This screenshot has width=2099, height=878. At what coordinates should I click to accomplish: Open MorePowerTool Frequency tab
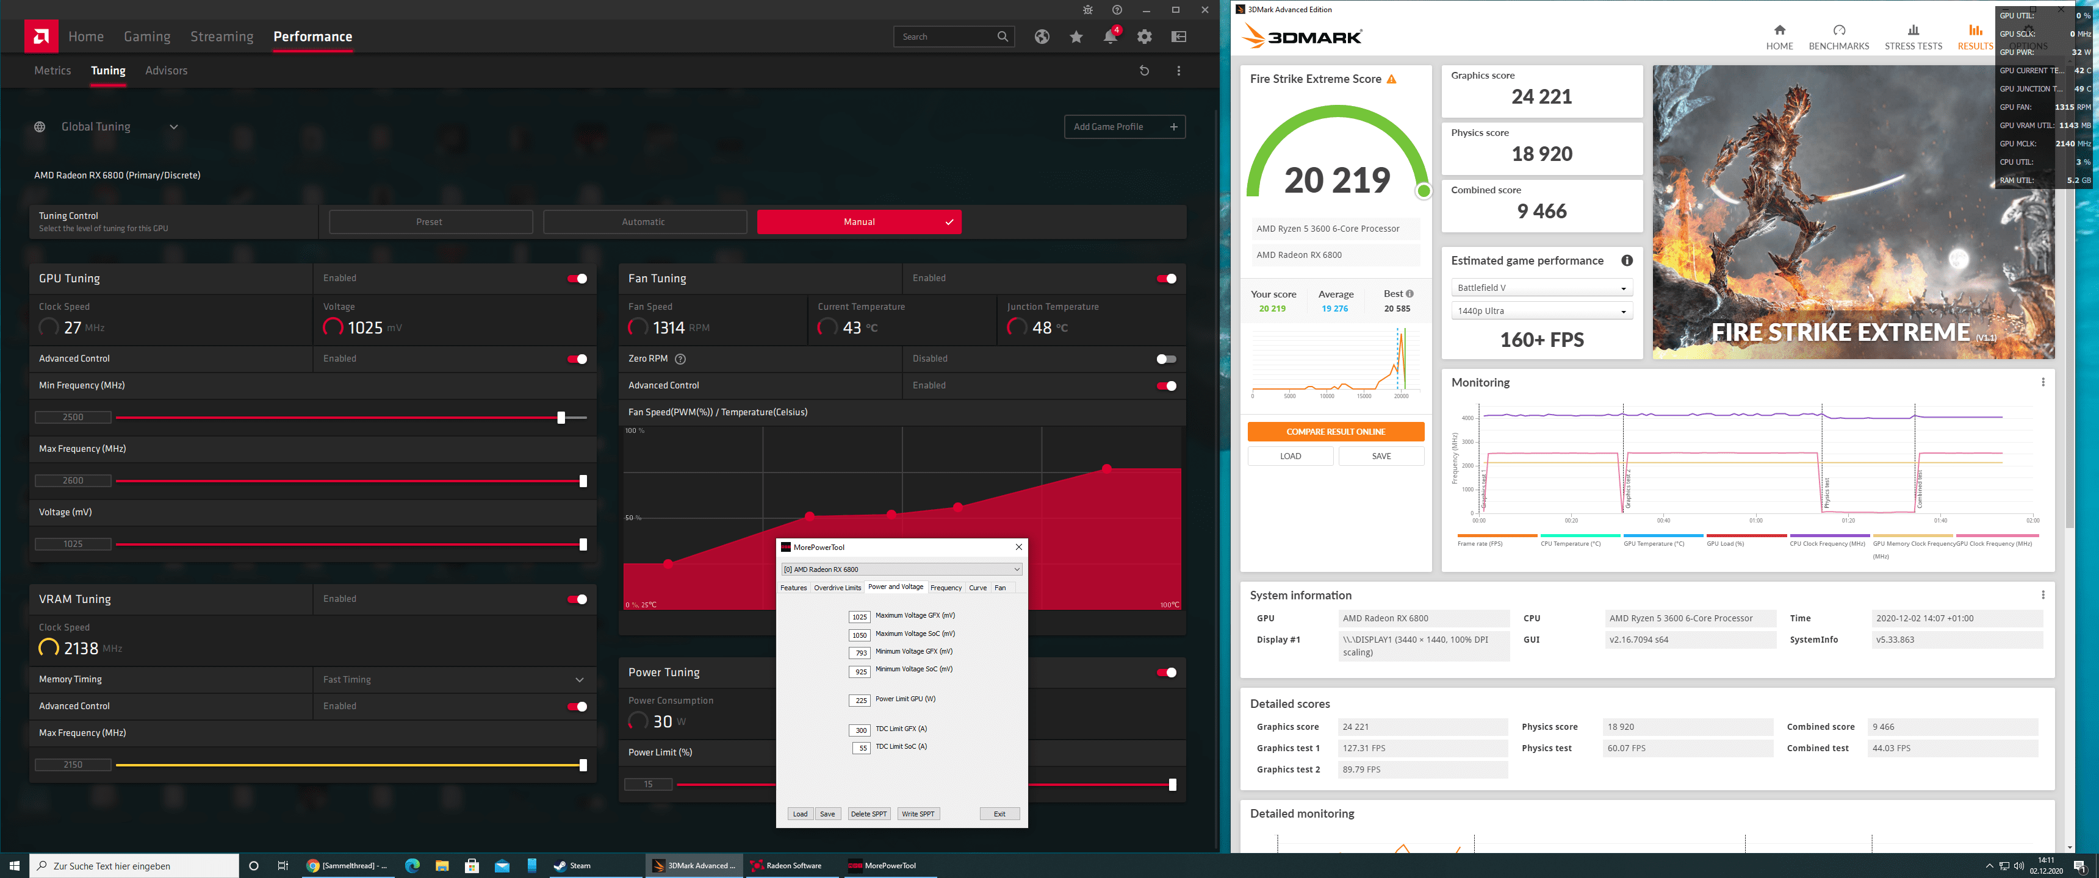pyautogui.click(x=945, y=588)
